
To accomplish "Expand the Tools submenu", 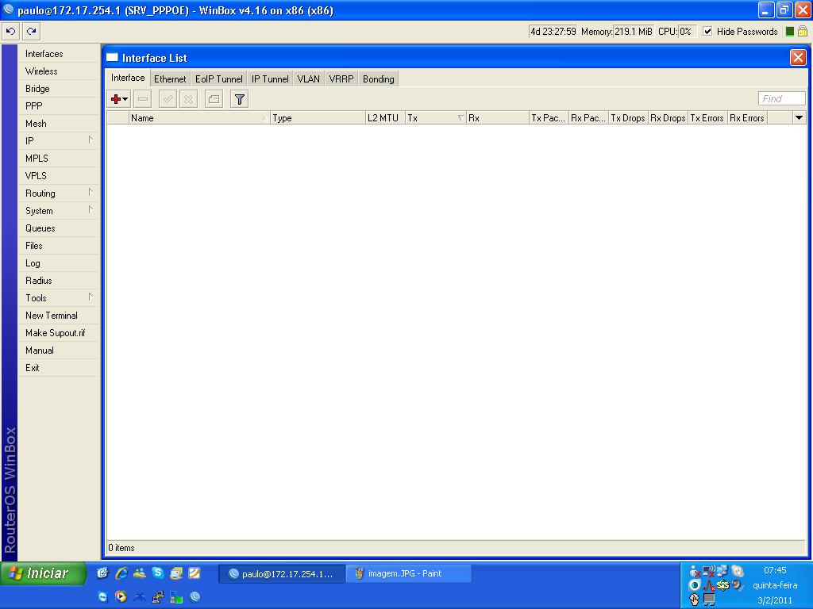I will (x=91, y=297).
